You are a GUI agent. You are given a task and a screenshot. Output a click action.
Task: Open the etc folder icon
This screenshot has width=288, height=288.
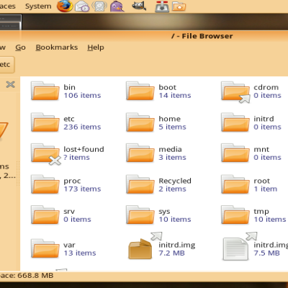click(x=45, y=122)
